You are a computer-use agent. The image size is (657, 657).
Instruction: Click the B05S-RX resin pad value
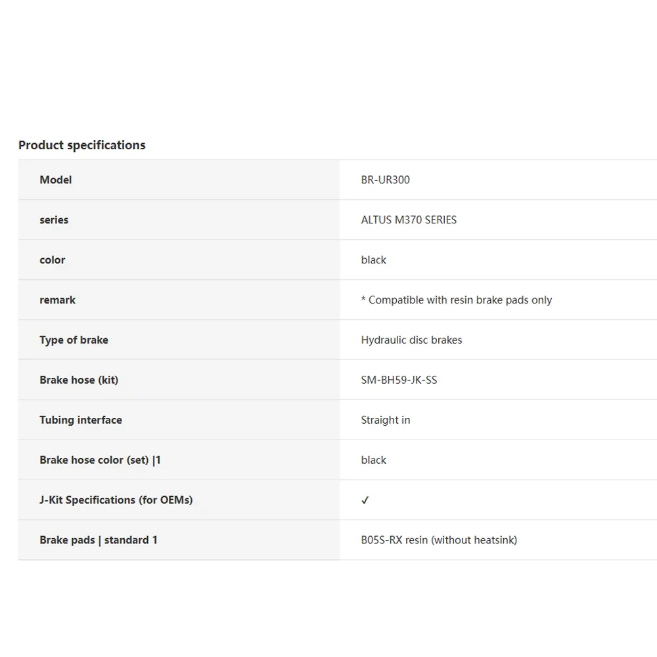(x=439, y=540)
